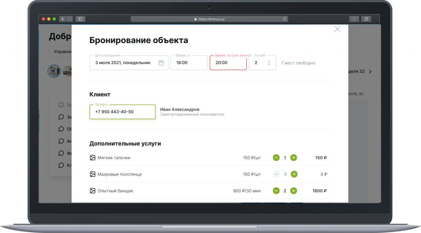Click the third chat bubble icon in the background list
The width and height of the screenshot is (421, 233).
[61, 129]
